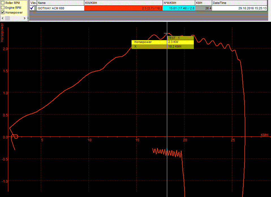The image size is (271, 197).
Task: Uncheck the Horsepower checkbox
Action: pyautogui.click(x=3, y=12)
